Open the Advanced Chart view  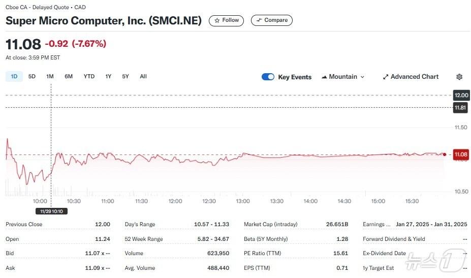411,77
